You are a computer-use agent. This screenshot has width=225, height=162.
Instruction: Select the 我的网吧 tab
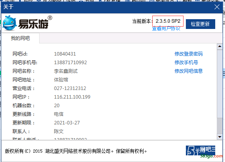coord(20,38)
